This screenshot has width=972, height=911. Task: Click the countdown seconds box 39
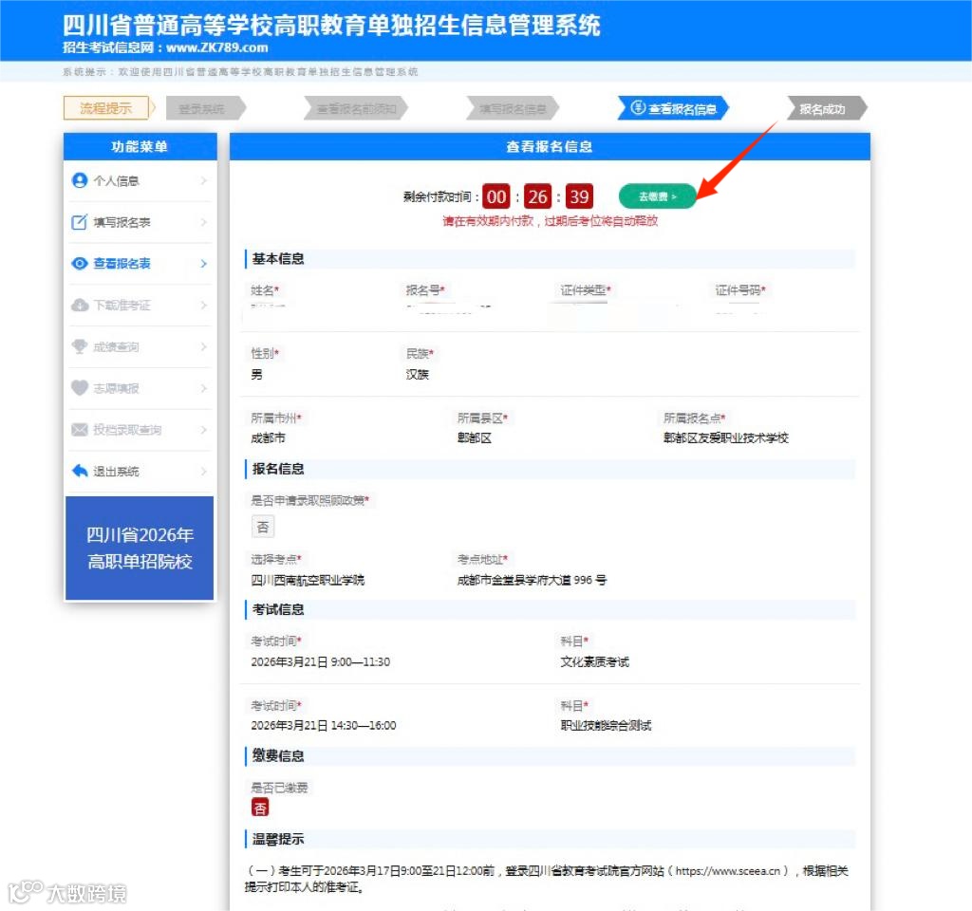coord(579,196)
